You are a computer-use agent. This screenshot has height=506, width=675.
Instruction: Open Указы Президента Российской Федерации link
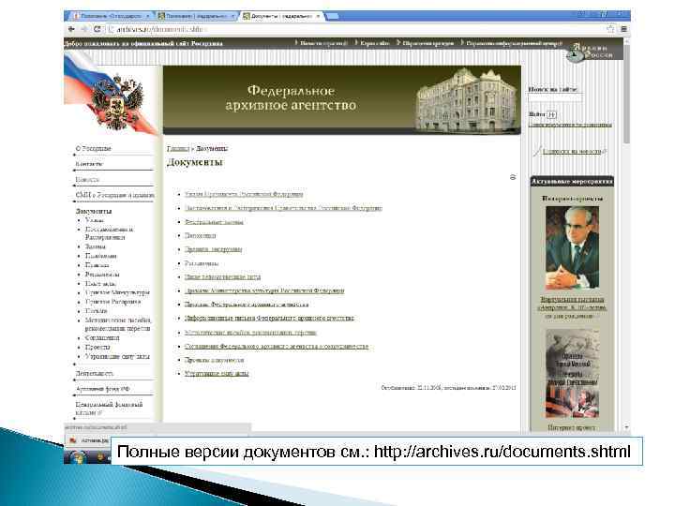coord(244,194)
